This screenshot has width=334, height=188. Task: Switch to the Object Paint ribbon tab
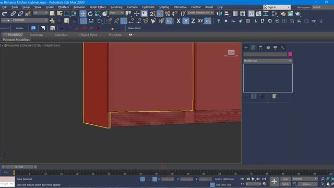point(88,35)
